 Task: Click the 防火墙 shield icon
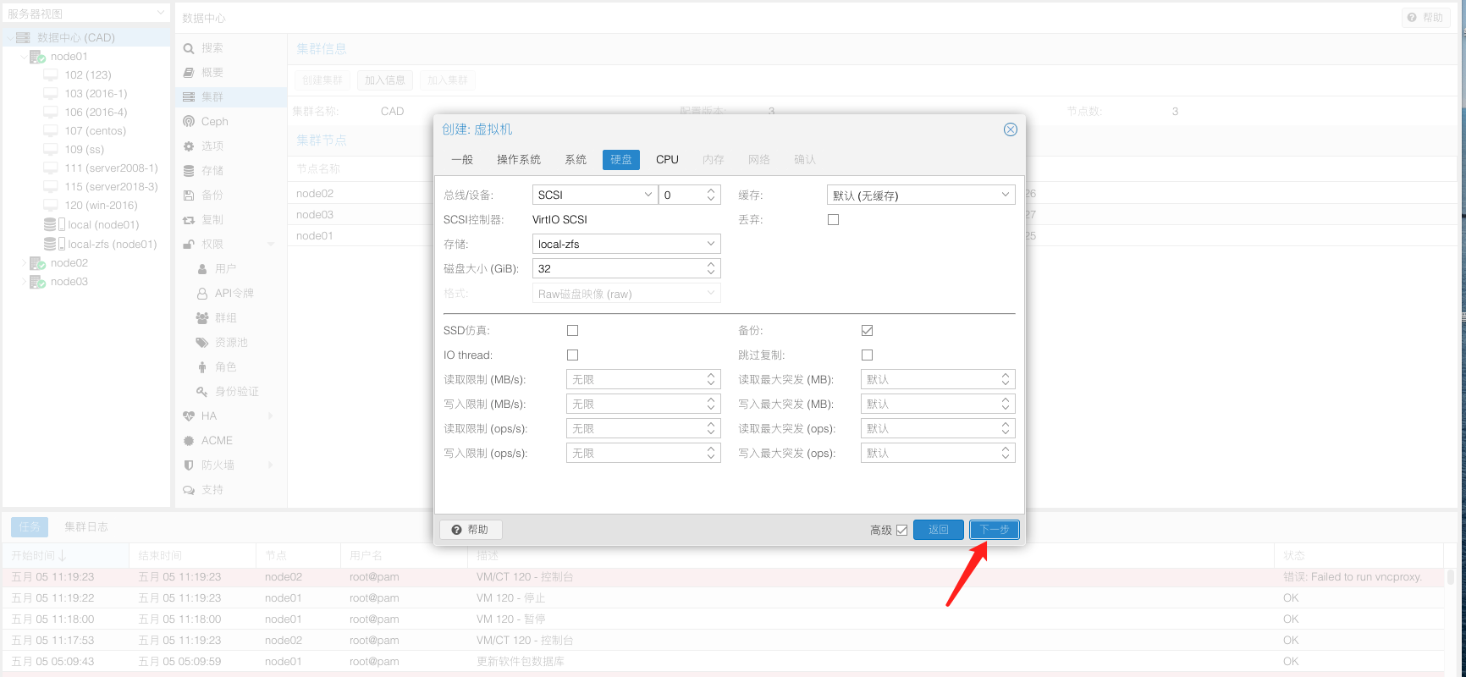coord(189,465)
